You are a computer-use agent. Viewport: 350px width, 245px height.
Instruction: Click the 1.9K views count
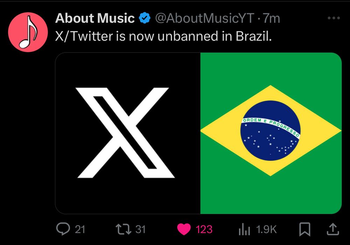266,230
